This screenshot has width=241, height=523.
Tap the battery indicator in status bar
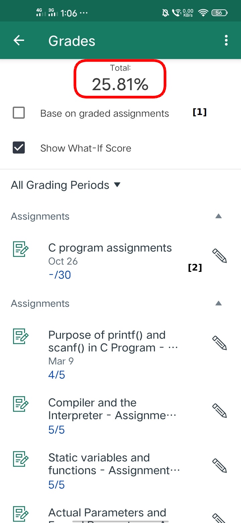(x=220, y=13)
